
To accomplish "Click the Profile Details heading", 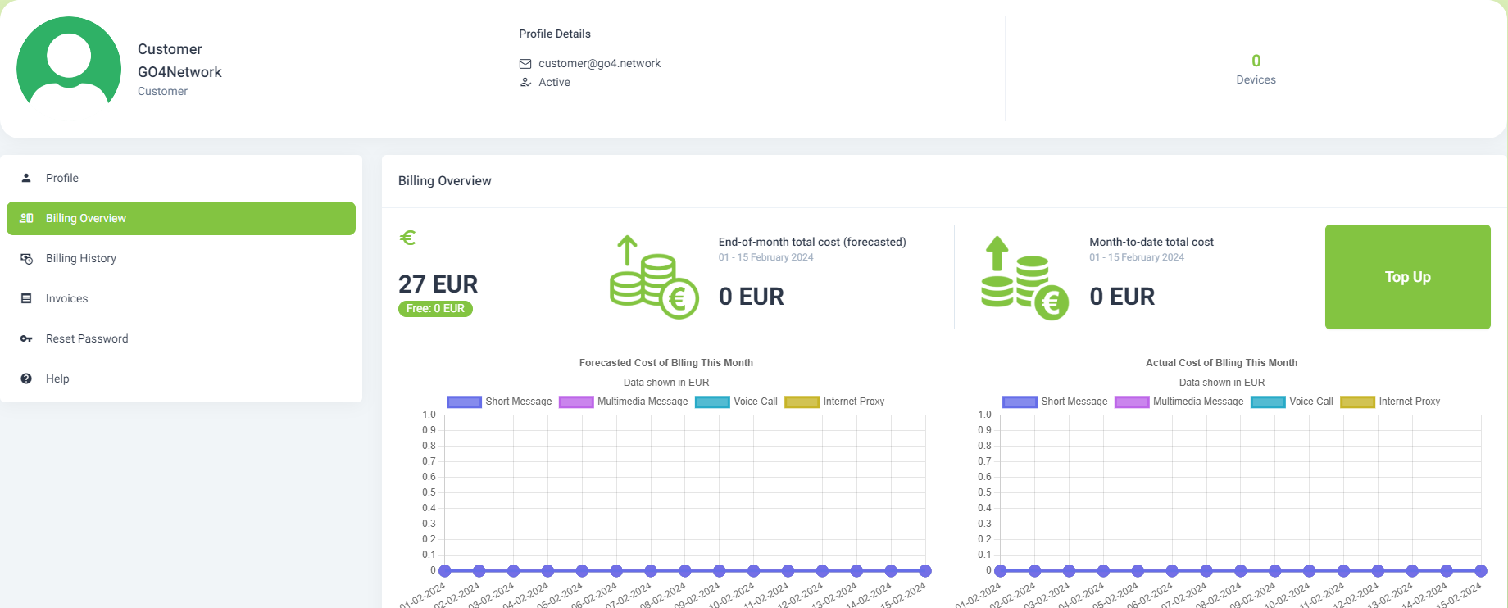I will pyautogui.click(x=555, y=34).
